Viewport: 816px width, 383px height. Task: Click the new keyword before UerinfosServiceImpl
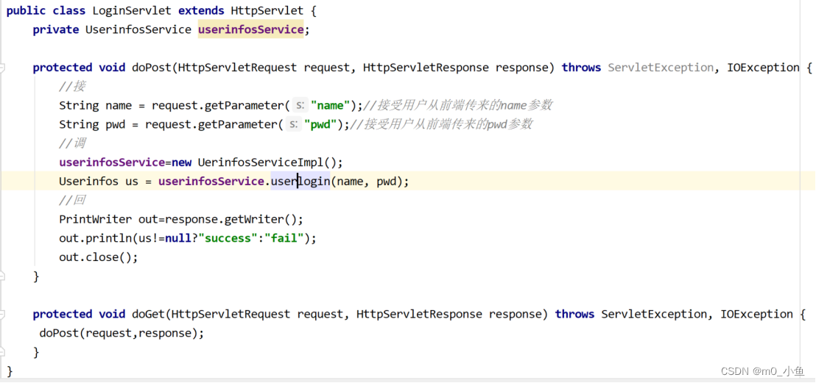[181, 162]
